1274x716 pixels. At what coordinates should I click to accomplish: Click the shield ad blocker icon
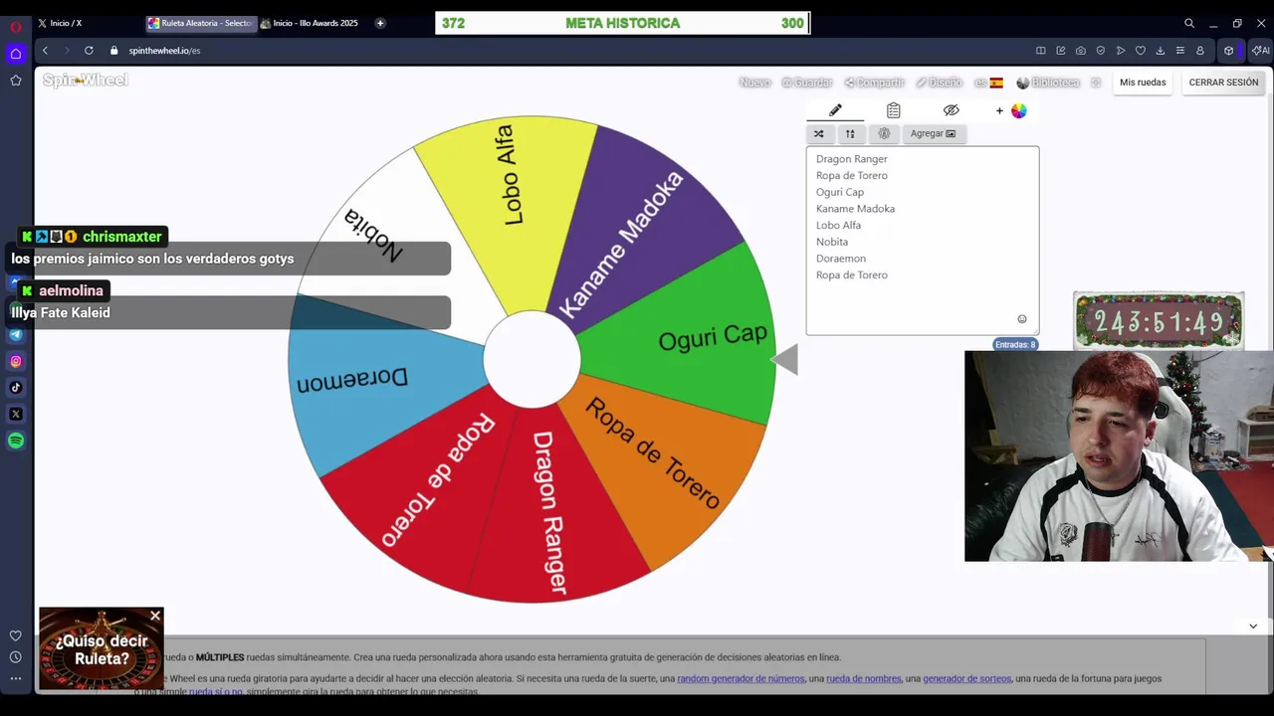(x=1101, y=51)
